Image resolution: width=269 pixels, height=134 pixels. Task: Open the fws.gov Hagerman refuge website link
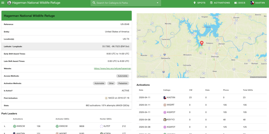click(112, 68)
